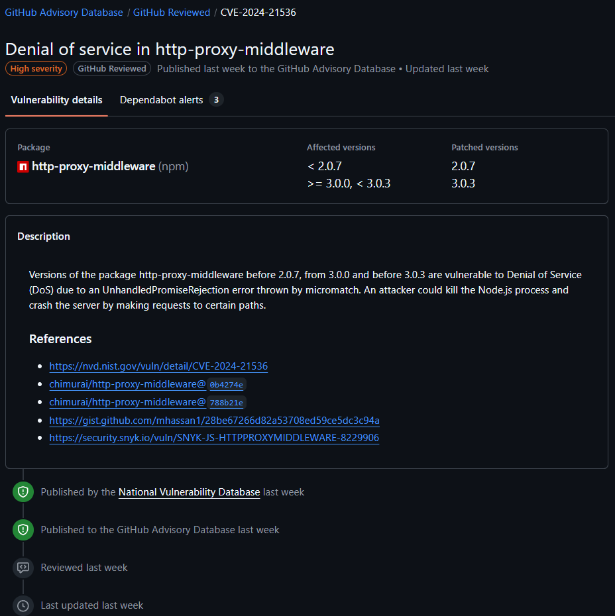Viewport: 615px width, 616px height.
Task: Click the shield icon beside GitHub Advisory Database publish entry
Action: (x=23, y=530)
